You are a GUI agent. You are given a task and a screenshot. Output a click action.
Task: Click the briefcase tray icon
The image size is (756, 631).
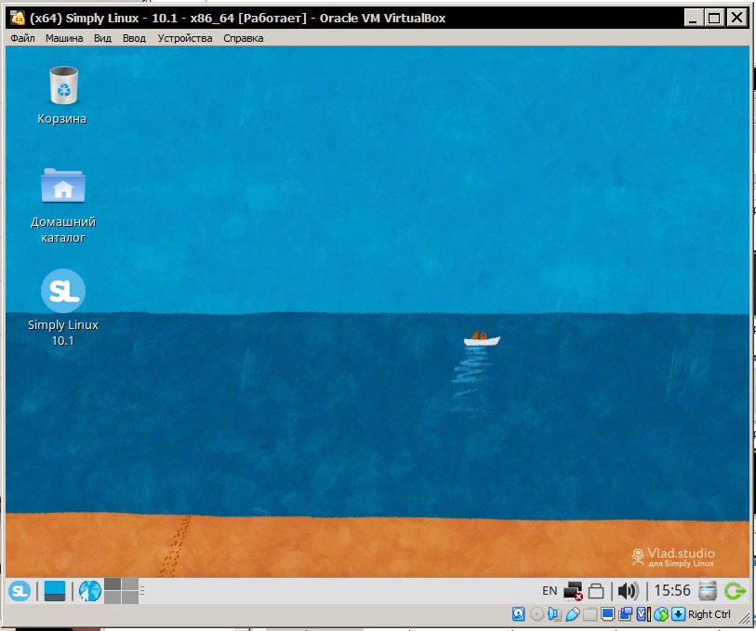596,591
